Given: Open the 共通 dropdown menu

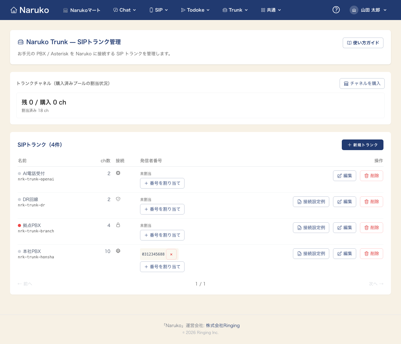Looking at the screenshot, I should pos(271,10).
